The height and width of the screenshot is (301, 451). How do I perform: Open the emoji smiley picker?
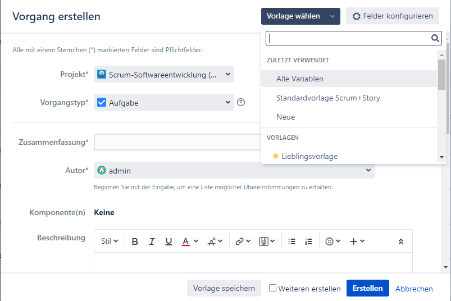330,241
